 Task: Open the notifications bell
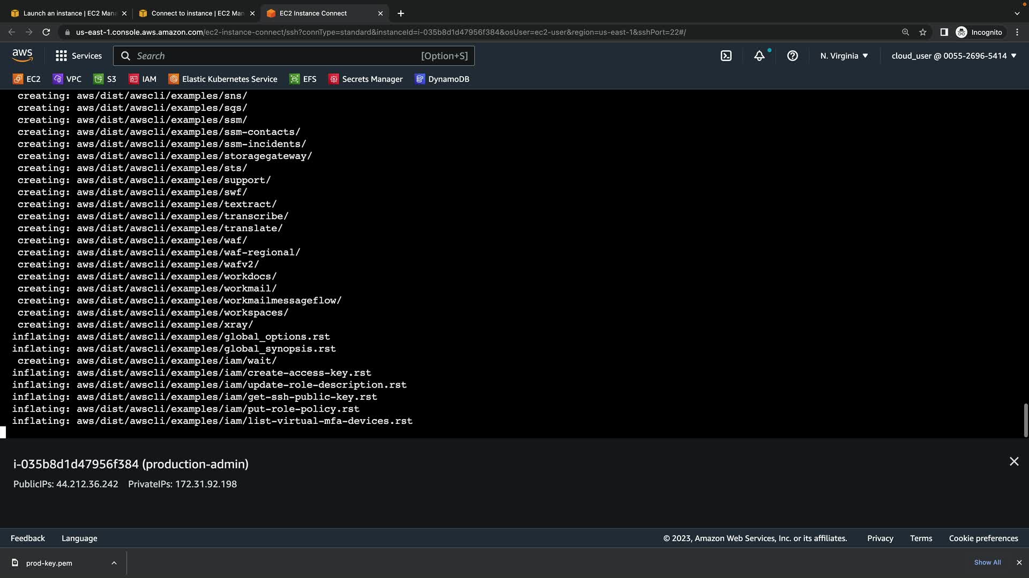click(x=759, y=56)
